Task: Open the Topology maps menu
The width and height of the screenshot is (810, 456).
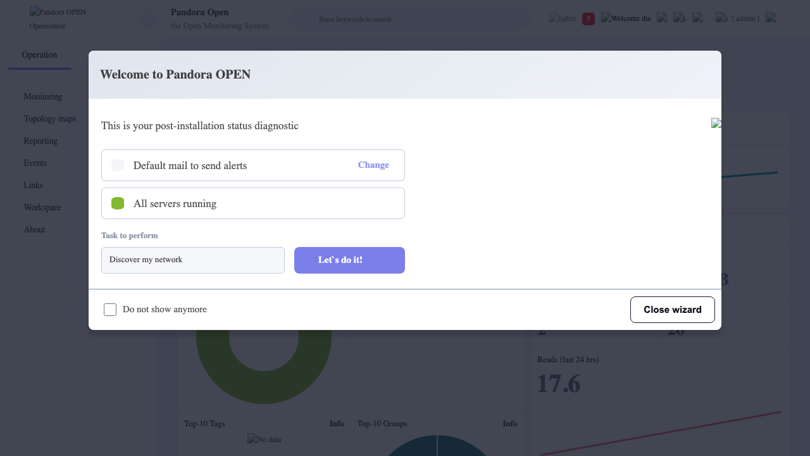Action: [x=50, y=118]
